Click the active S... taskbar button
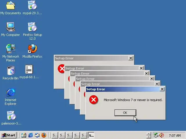 pyautogui.click(x=91, y=135)
